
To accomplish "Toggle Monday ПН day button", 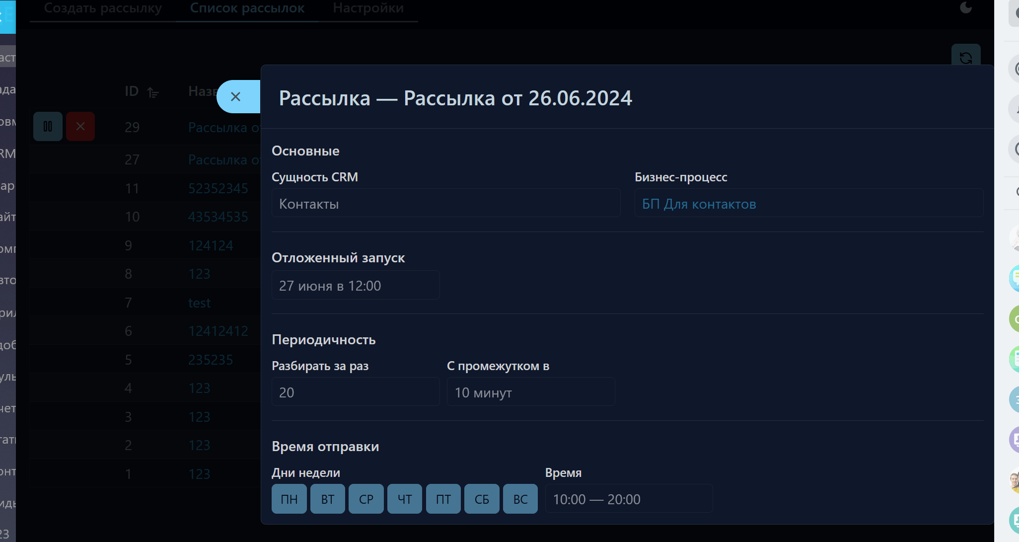I will [289, 499].
